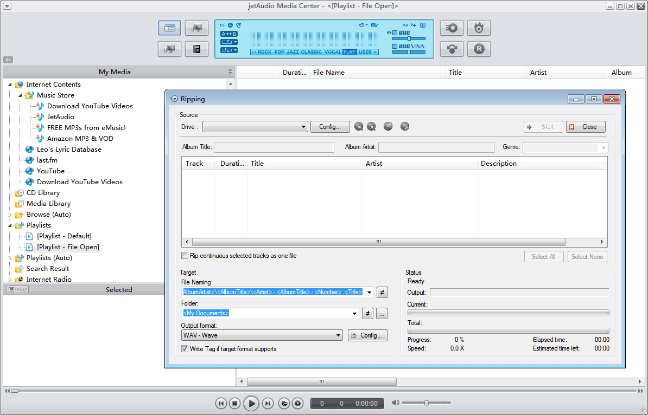
Task: Reset File Naming with the refresh icon
Action: coord(382,293)
